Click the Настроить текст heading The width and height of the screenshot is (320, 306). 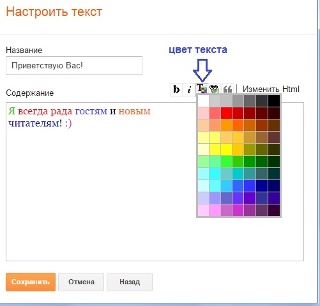[x=54, y=11]
